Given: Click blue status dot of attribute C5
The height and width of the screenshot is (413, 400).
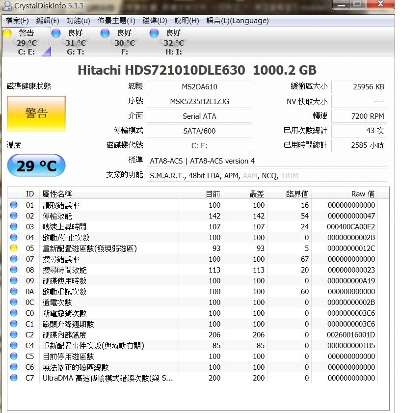Looking at the screenshot, I should 14,356.
